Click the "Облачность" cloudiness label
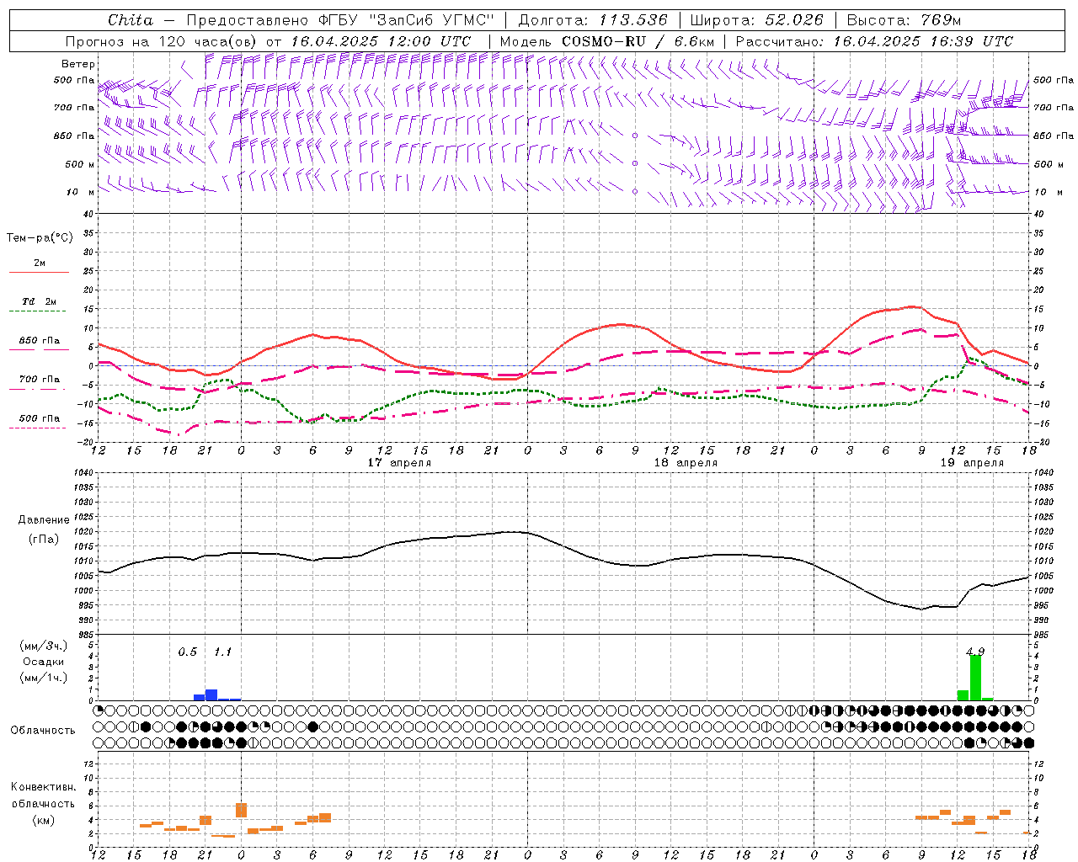Image resolution: width=1078 pixels, height=862 pixels. [x=43, y=730]
